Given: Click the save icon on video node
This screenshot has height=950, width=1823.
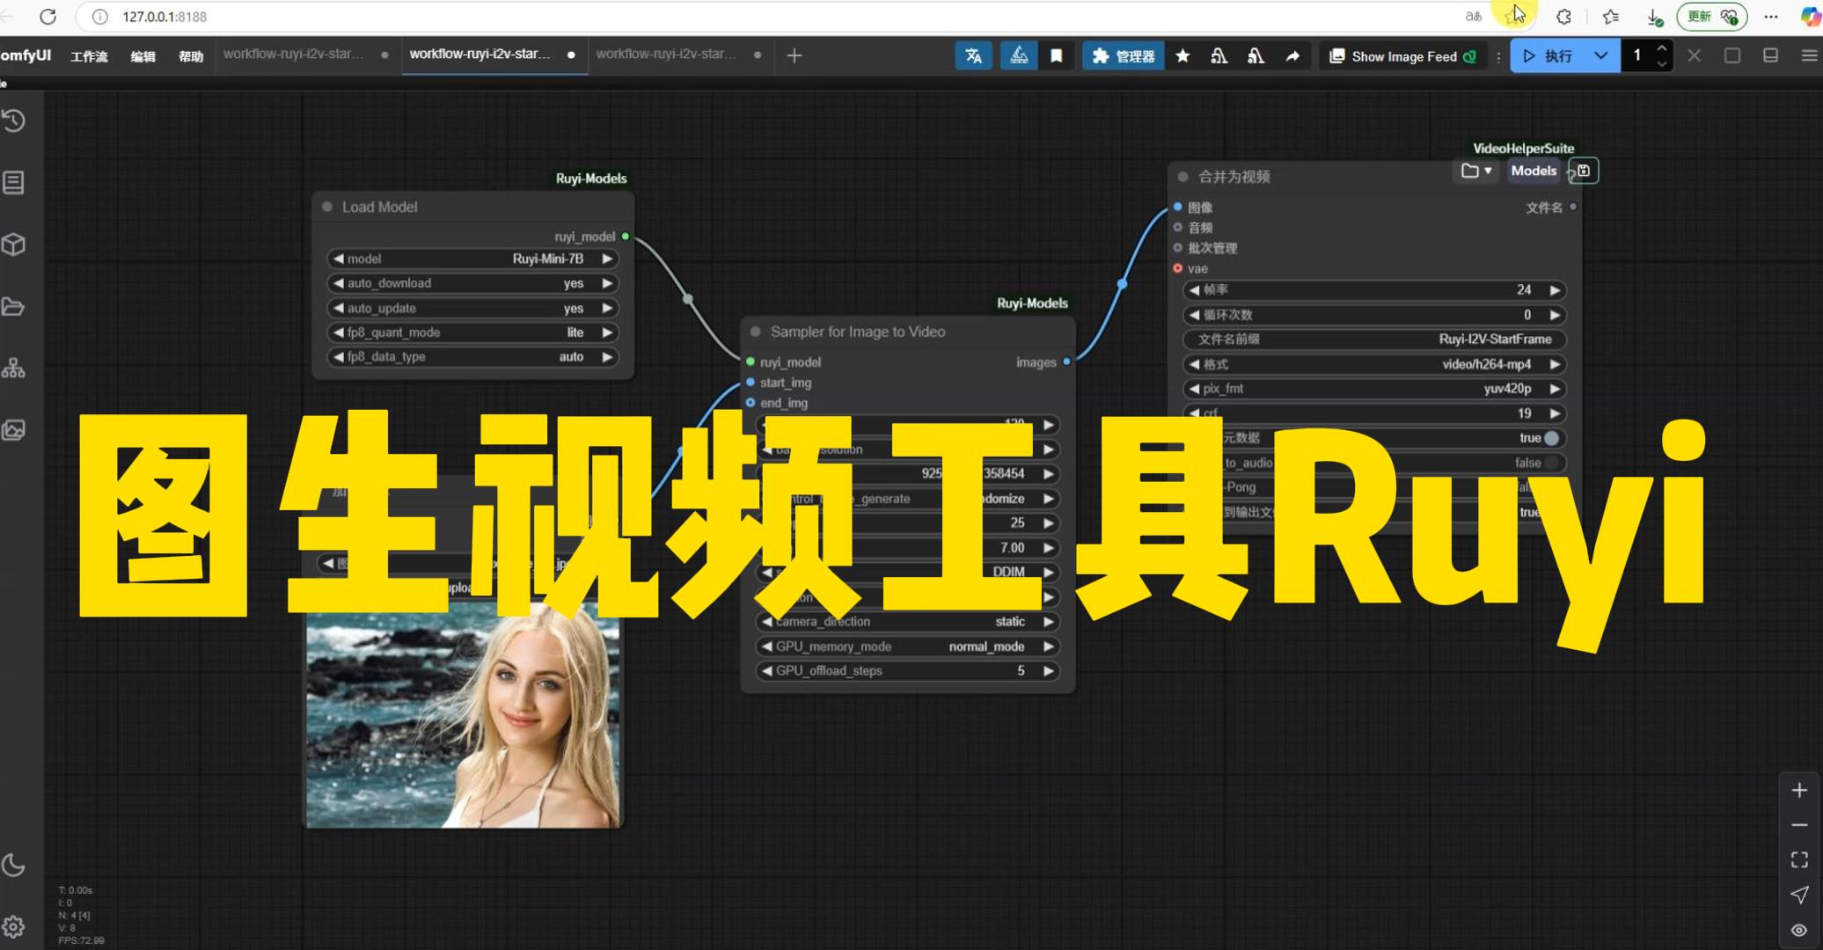Looking at the screenshot, I should [1584, 171].
